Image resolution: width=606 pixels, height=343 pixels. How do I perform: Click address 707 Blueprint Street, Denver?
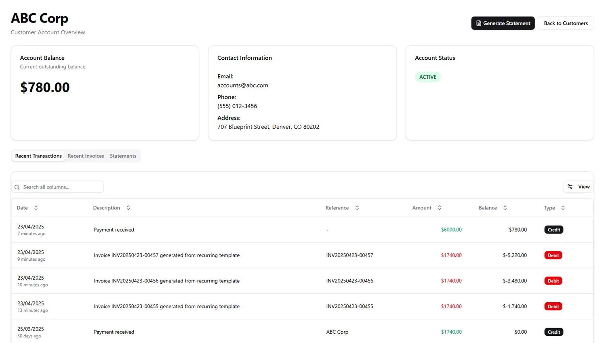[268, 127]
